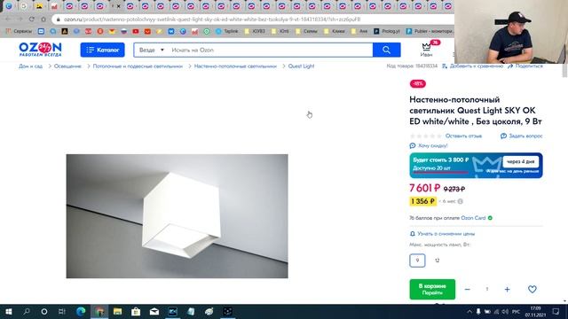The height and width of the screenshot is (319, 568).
Task: Open the Windows notification center
Action: coord(556,311)
